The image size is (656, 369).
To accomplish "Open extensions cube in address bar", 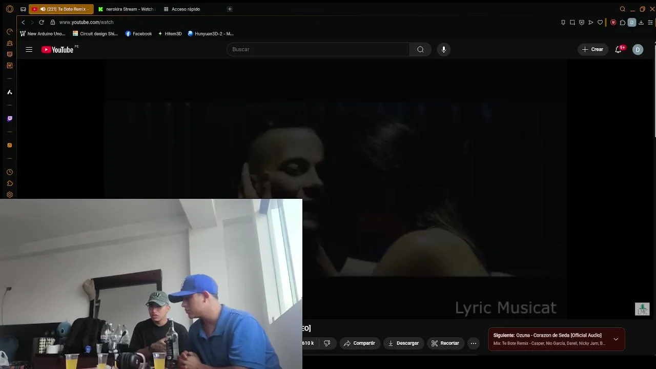I will point(623,23).
